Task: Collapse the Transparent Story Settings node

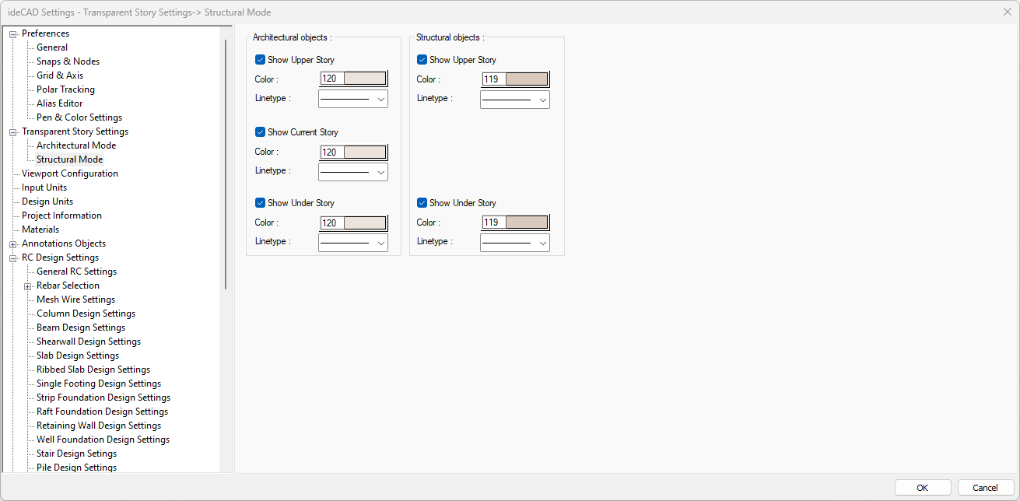Action: (x=12, y=132)
